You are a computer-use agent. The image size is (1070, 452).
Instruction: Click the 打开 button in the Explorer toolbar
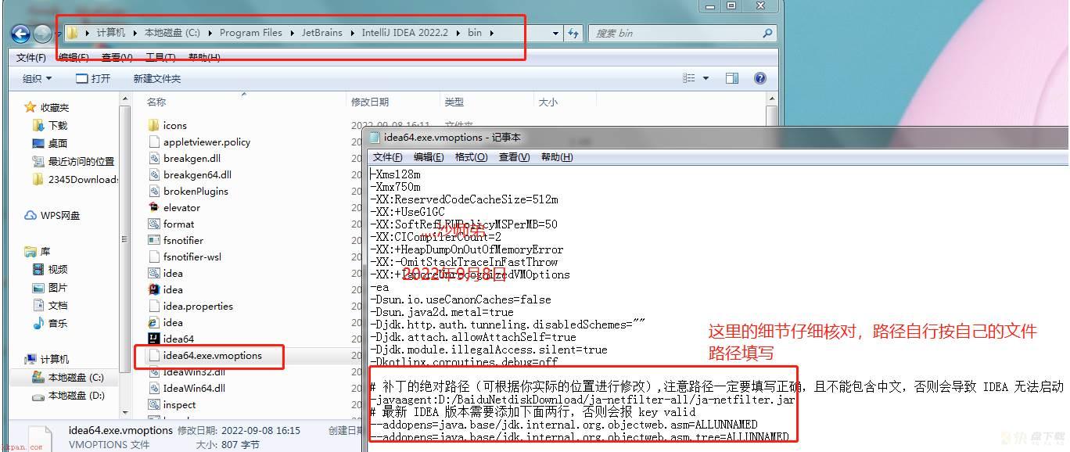93,78
